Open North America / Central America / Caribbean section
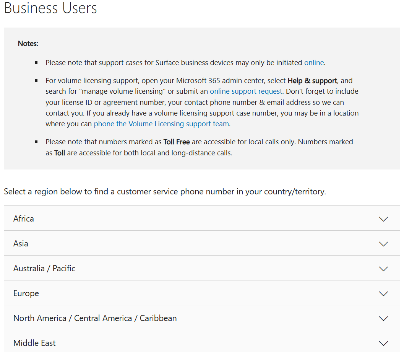 click(x=95, y=318)
